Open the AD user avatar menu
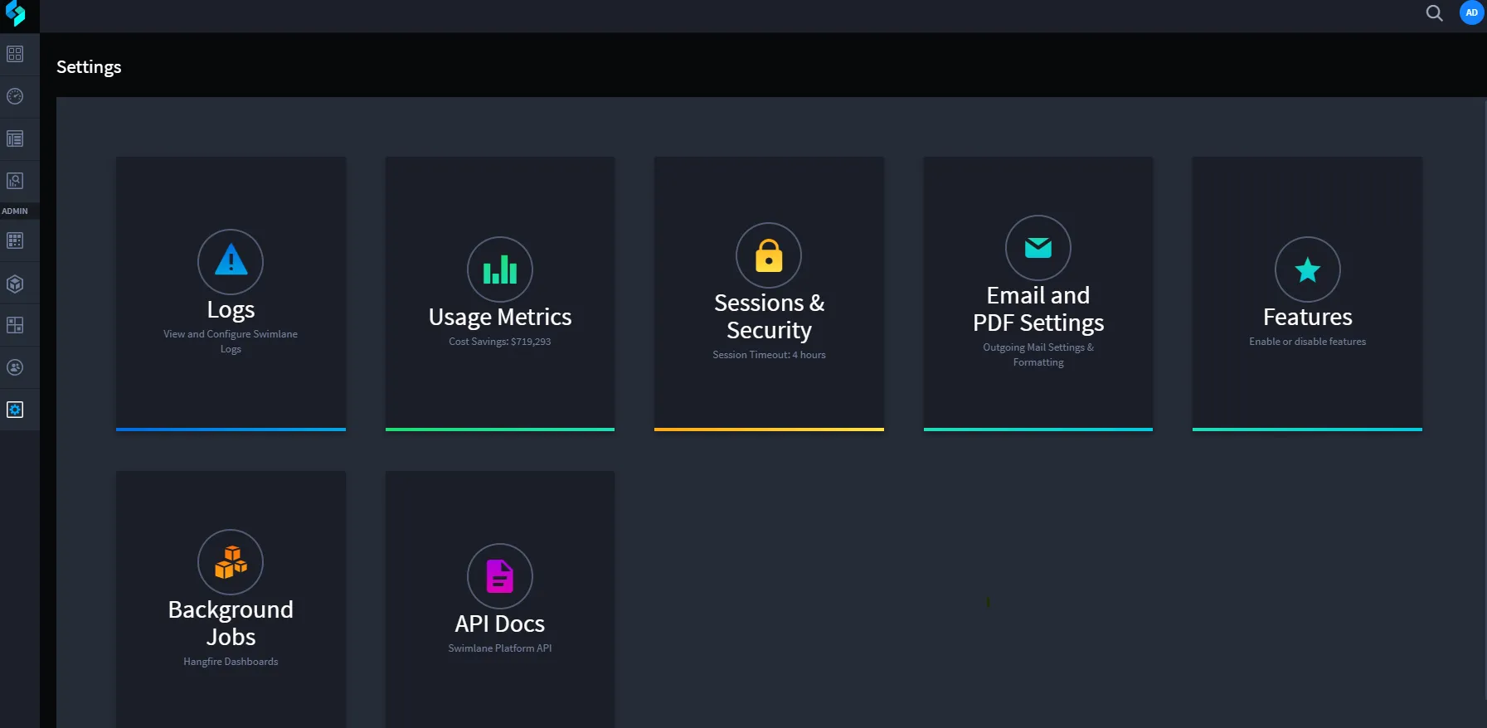1487x728 pixels. [1471, 12]
